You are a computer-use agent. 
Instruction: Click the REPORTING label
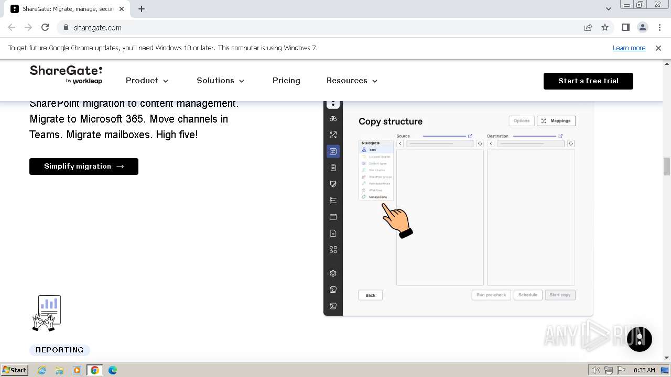click(60, 350)
